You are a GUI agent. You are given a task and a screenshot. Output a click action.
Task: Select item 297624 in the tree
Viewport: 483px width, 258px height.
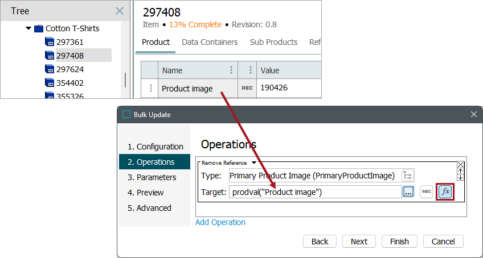coord(69,69)
